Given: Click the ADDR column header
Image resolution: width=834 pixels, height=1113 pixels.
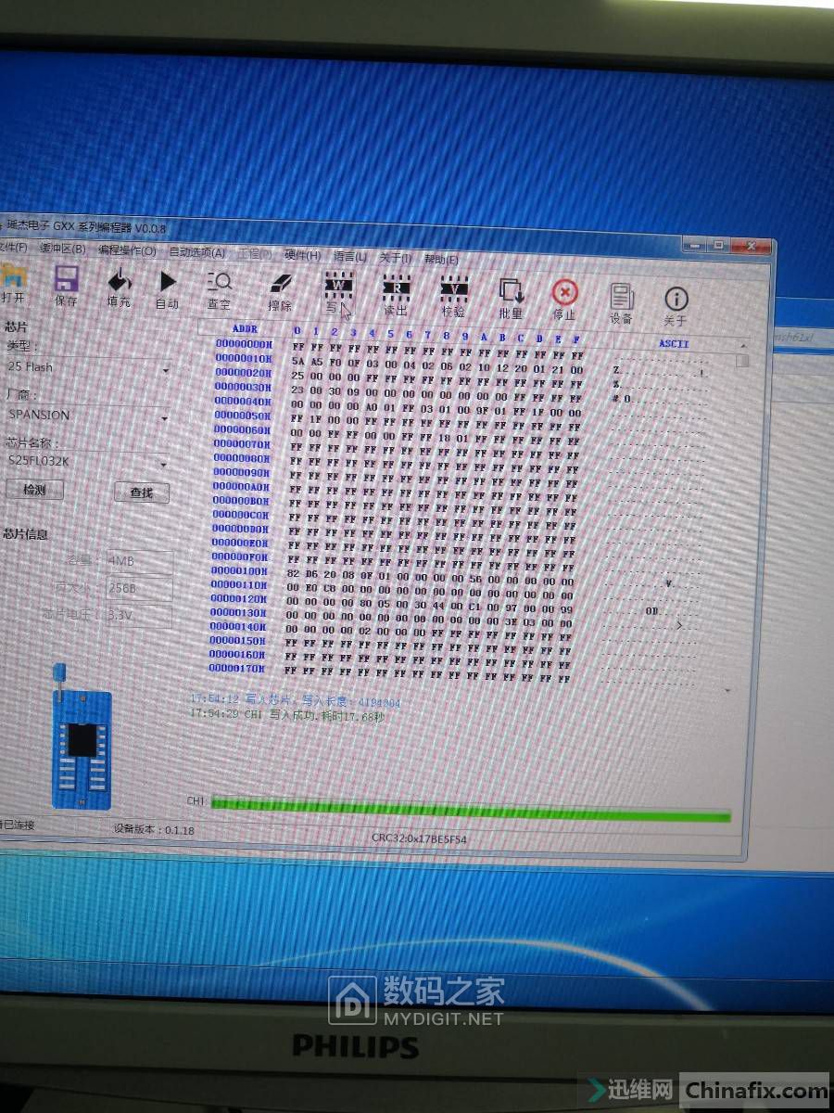Looking at the screenshot, I should tap(245, 328).
